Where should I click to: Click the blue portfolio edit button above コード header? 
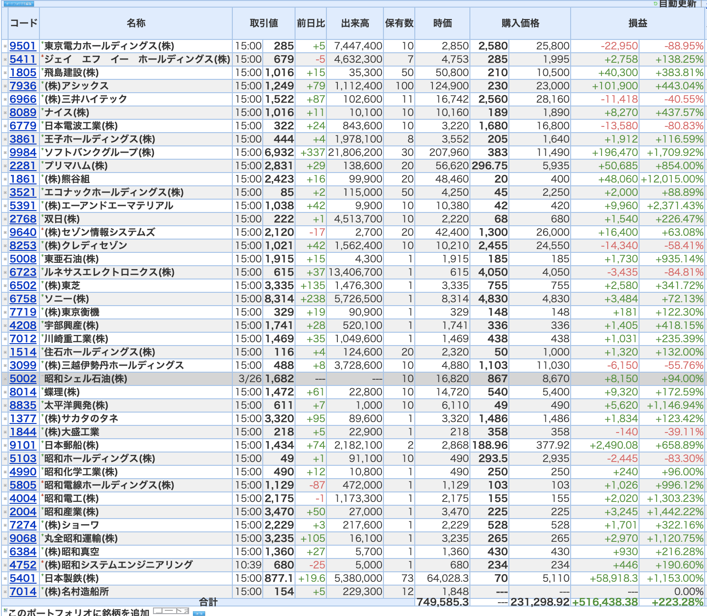[x=19, y=4]
